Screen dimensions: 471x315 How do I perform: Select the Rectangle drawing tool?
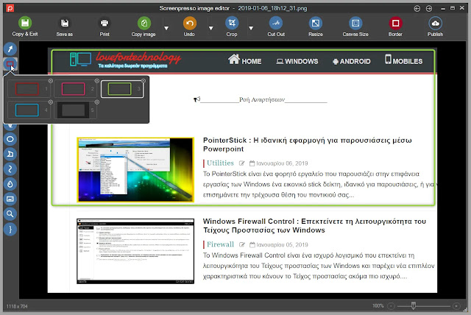10,63
